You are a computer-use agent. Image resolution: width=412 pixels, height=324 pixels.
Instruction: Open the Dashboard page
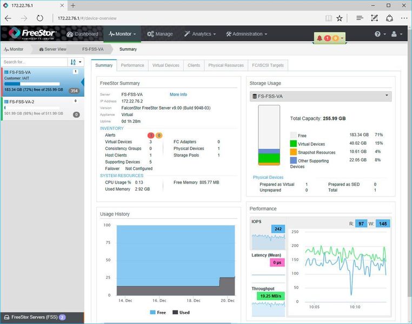tap(83, 34)
